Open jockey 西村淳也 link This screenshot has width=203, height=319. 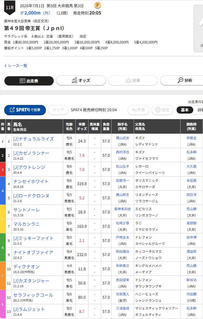tap(123, 152)
